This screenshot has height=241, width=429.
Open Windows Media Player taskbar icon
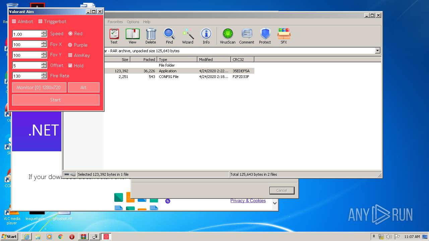click(x=49, y=237)
